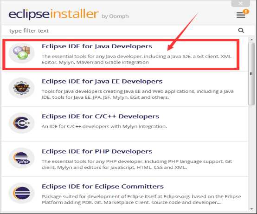Click the scrollbar up arrow
Viewport: 257px width, 214px height.
point(251,39)
